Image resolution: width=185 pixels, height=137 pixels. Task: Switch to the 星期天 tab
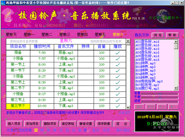click(x=11, y=35)
